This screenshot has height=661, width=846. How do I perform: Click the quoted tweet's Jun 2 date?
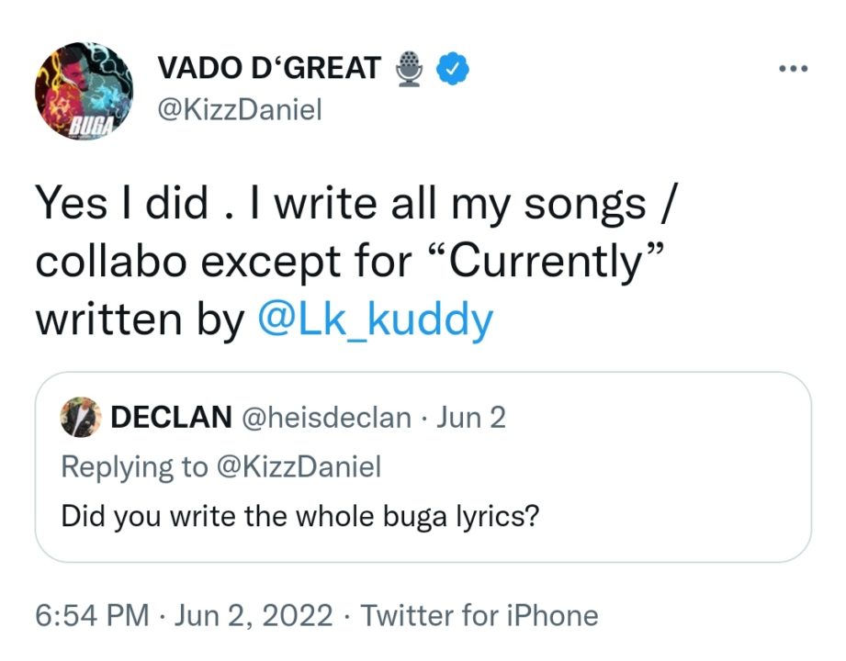coord(470,418)
